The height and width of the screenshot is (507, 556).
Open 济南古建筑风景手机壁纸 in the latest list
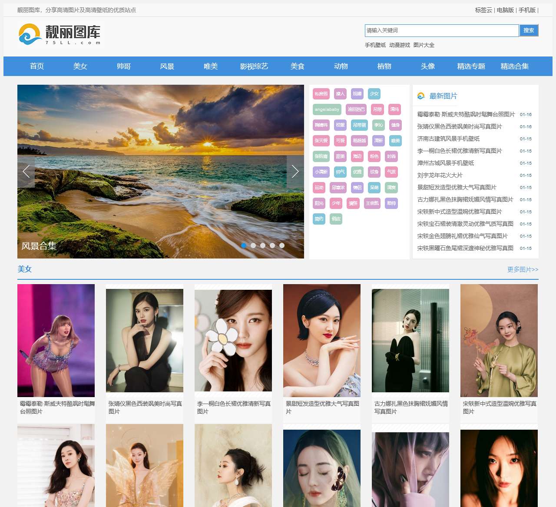[448, 139]
